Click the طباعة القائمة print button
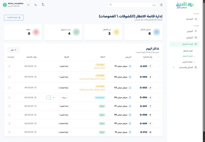This screenshot has height=142, width=205. tap(14, 17)
